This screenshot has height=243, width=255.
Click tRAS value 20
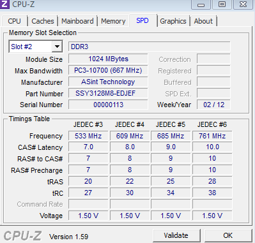tap(88, 181)
